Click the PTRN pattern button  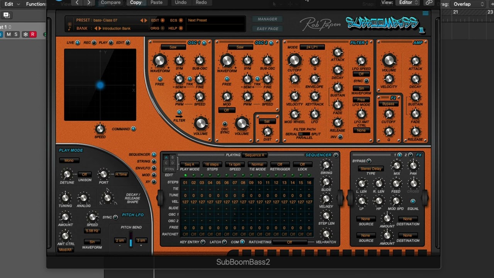pyautogui.click(x=169, y=169)
